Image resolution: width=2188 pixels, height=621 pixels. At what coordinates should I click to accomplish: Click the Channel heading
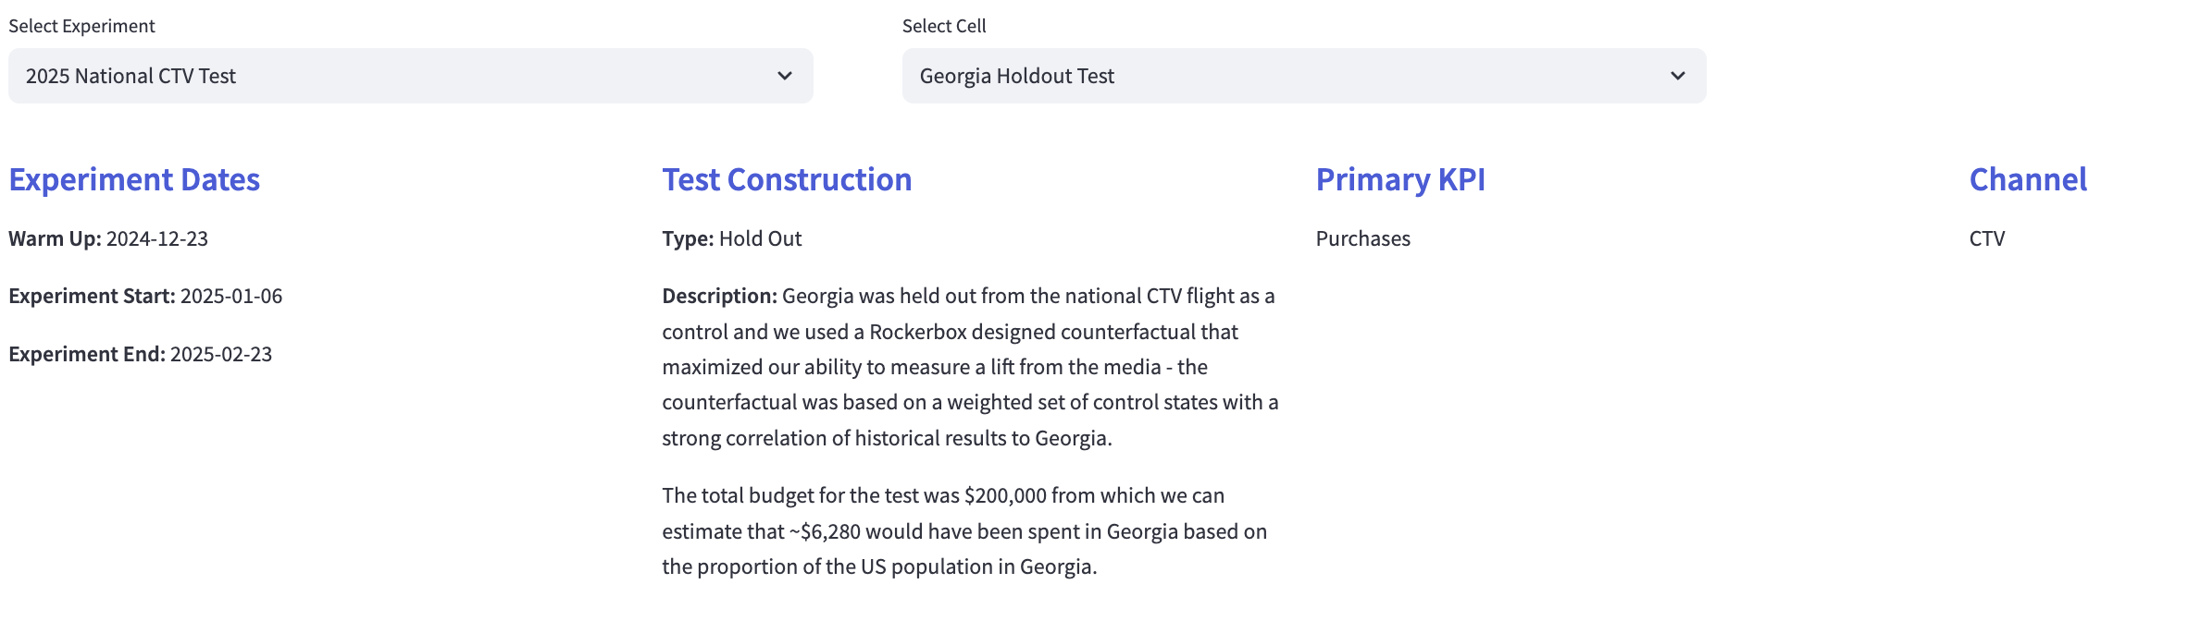[2028, 179]
